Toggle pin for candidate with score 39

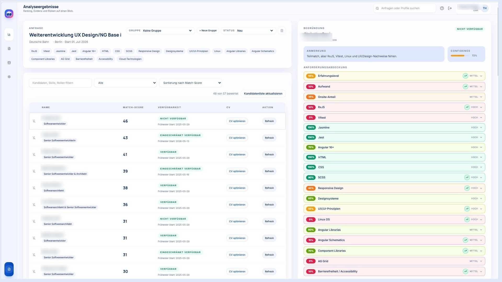(x=34, y=171)
